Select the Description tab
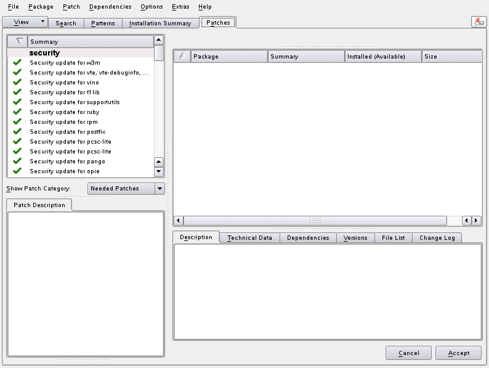This screenshot has width=489, height=368. (x=196, y=237)
